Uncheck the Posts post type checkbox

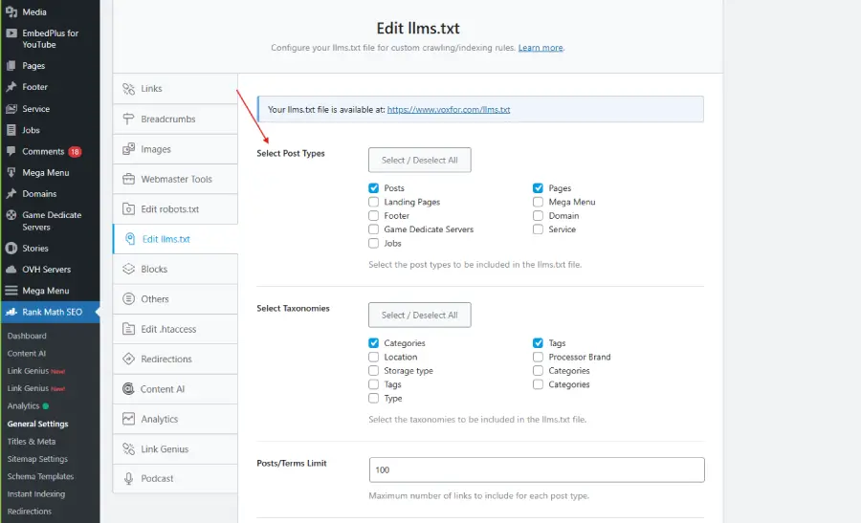tap(374, 188)
